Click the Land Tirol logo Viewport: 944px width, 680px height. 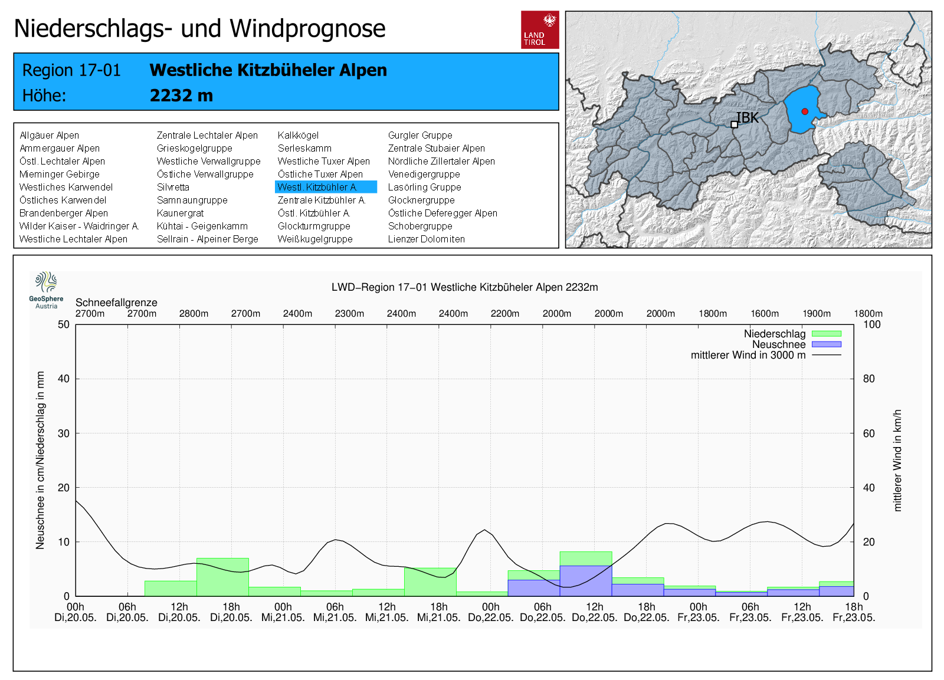pos(539,29)
